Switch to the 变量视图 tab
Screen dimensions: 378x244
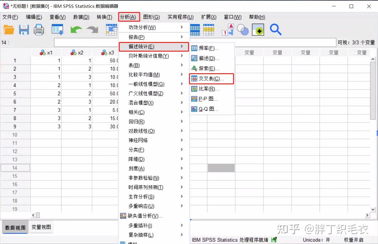41,227
